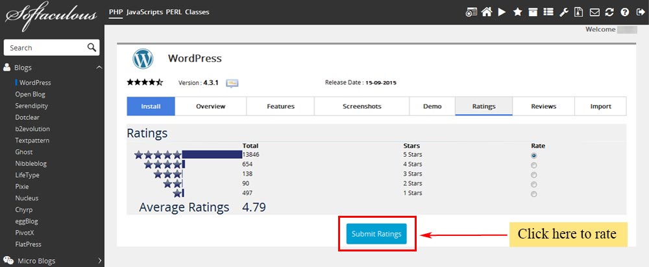Open the Install tab

pos(151,106)
